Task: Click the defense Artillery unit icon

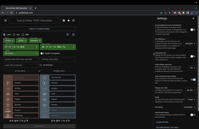Action: point(44,88)
